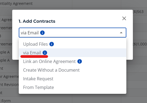Close the Add Contracts dialog

click(124, 18)
